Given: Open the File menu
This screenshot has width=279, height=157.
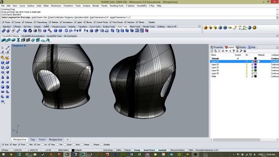Looking at the screenshot, I should [x=3, y=6].
